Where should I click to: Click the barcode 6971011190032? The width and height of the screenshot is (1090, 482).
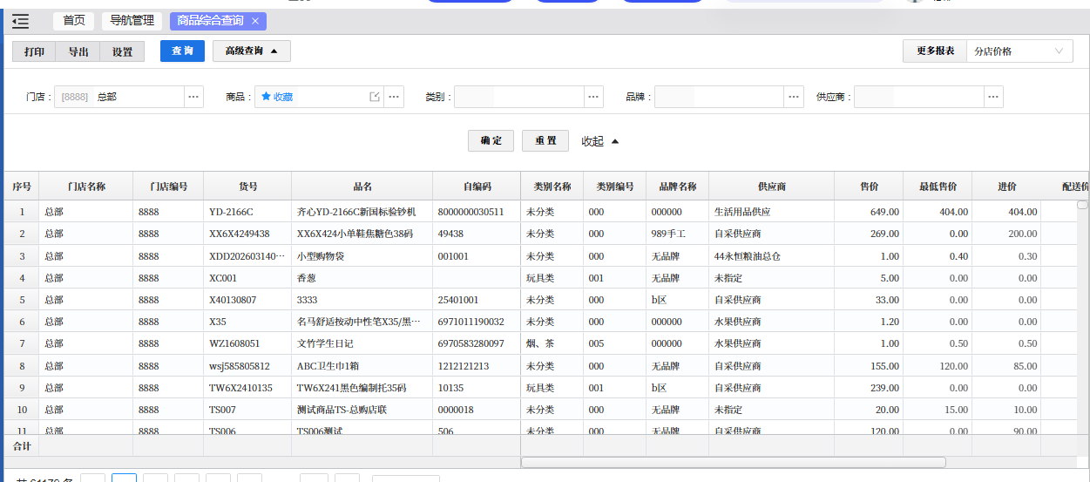pyautogui.click(x=477, y=322)
